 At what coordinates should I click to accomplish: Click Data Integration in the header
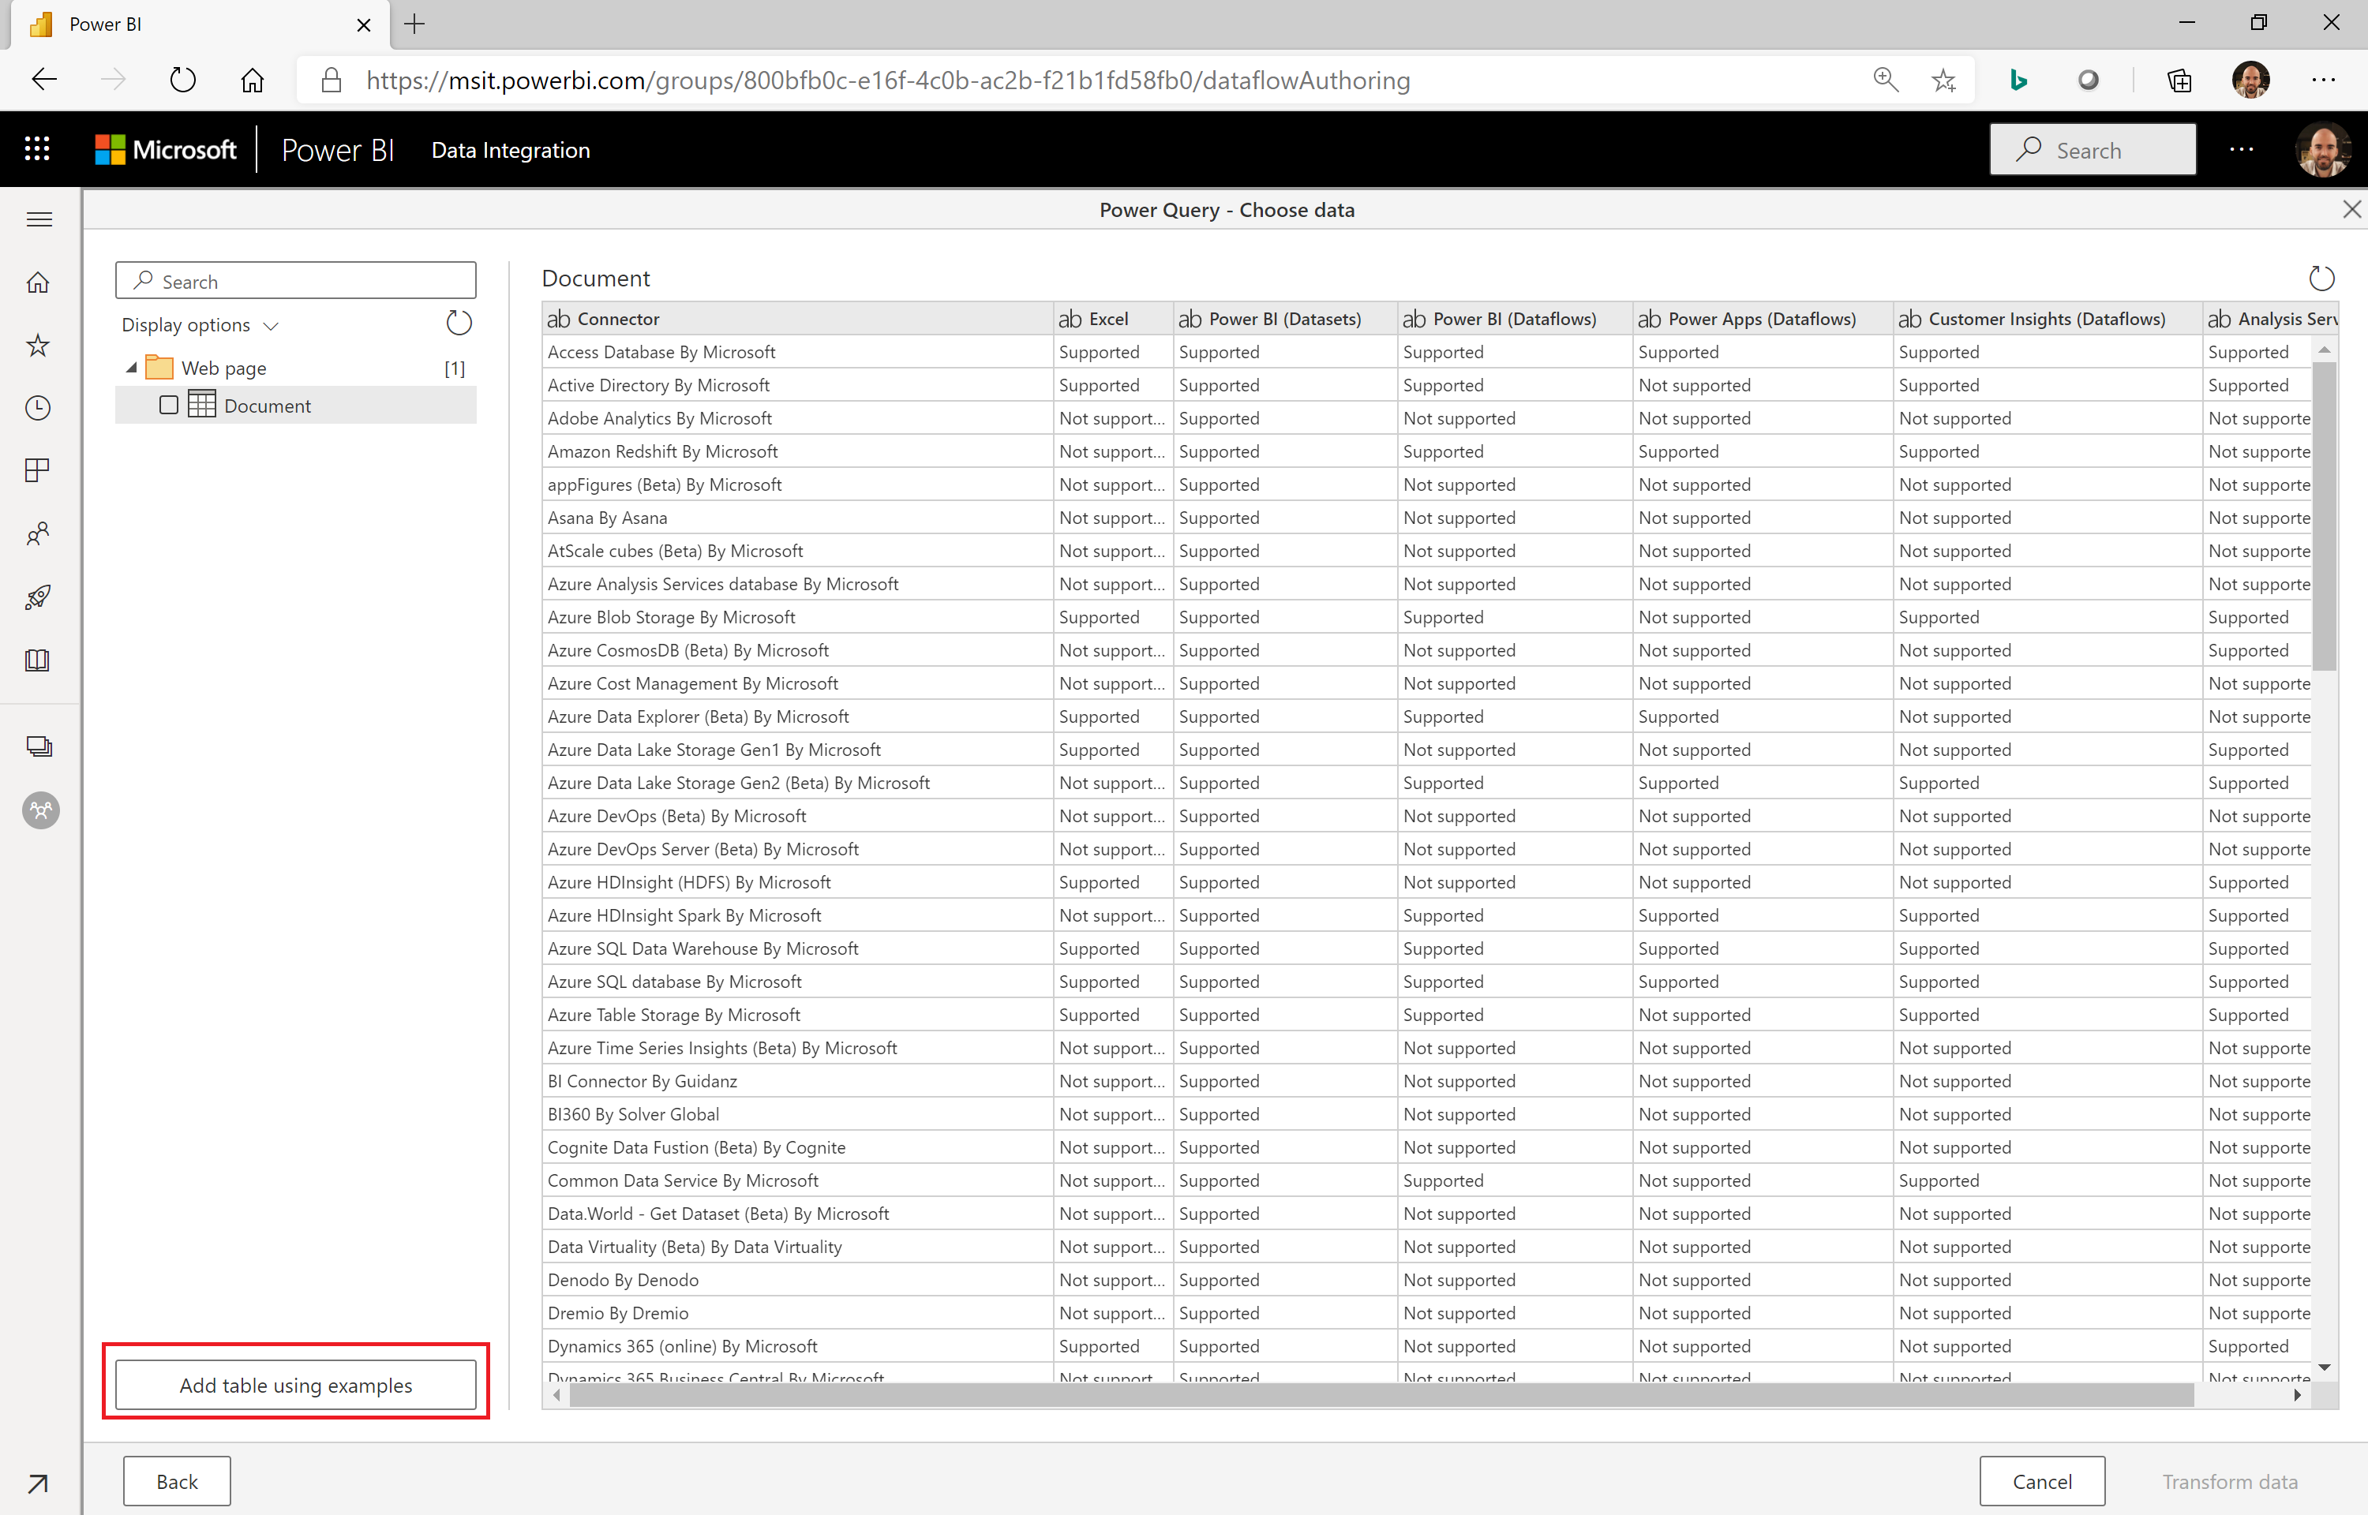511,150
